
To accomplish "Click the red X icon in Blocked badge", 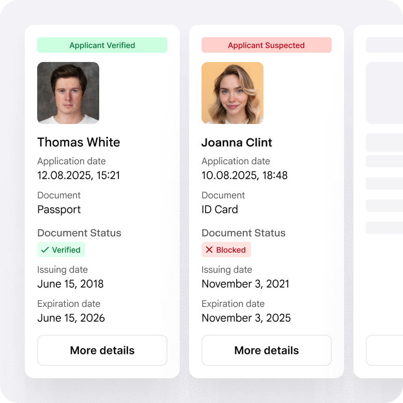I will pos(209,250).
